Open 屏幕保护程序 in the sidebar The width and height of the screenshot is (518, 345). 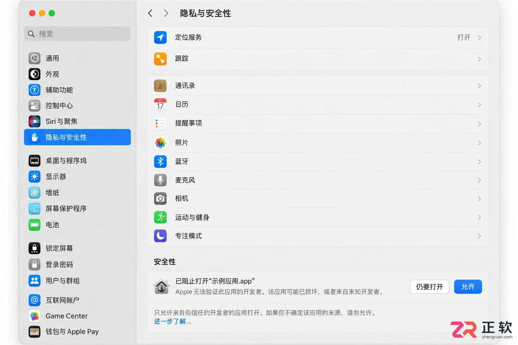[77, 208]
